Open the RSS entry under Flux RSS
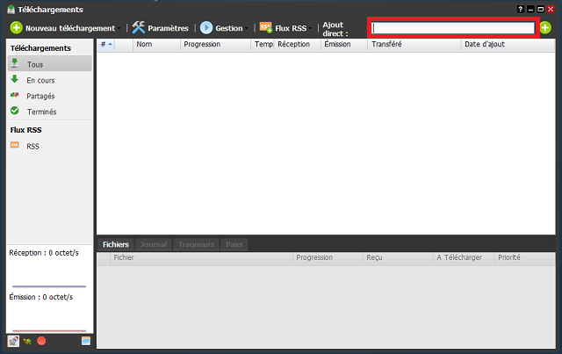This screenshot has width=562, height=354. [49, 146]
